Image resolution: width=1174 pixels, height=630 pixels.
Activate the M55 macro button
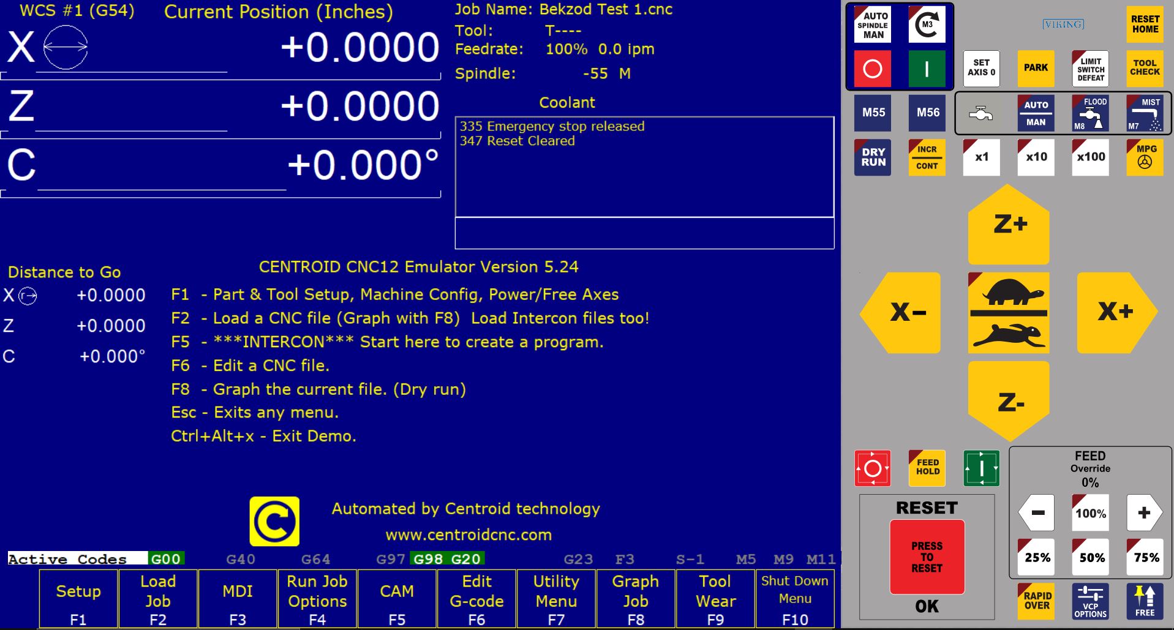click(x=873, y=113)
